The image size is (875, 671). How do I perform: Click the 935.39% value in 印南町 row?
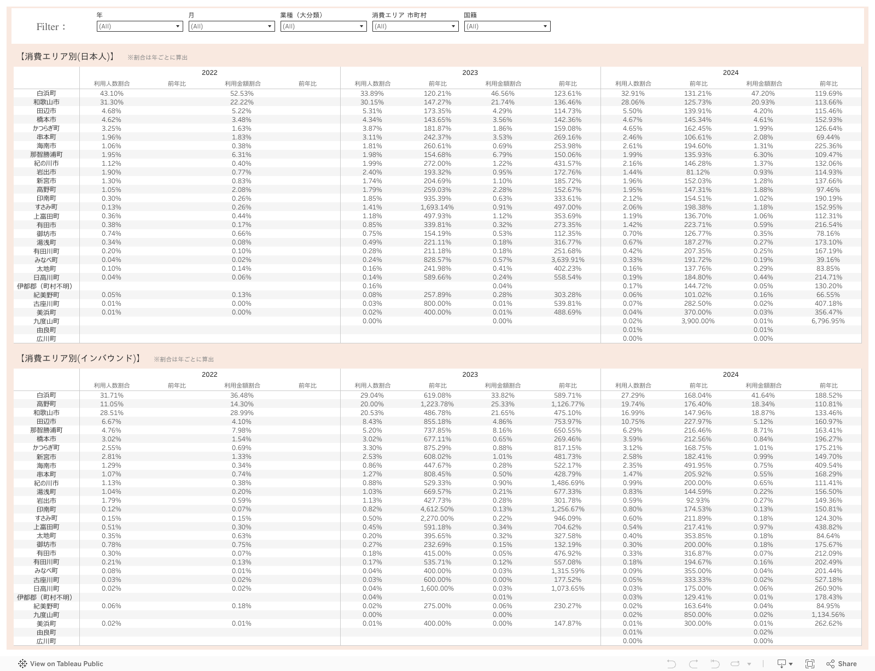tap(437, 199)
